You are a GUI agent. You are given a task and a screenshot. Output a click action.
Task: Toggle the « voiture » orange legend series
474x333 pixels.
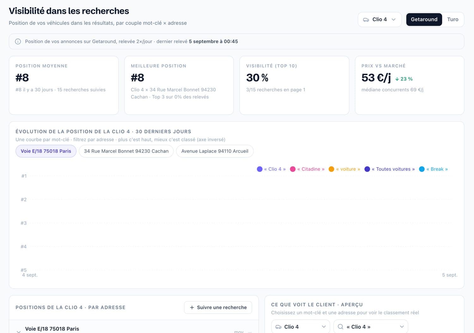[x=344, y=169]
